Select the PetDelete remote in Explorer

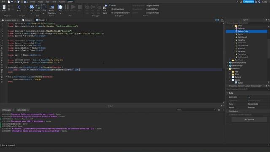point(241,52)
